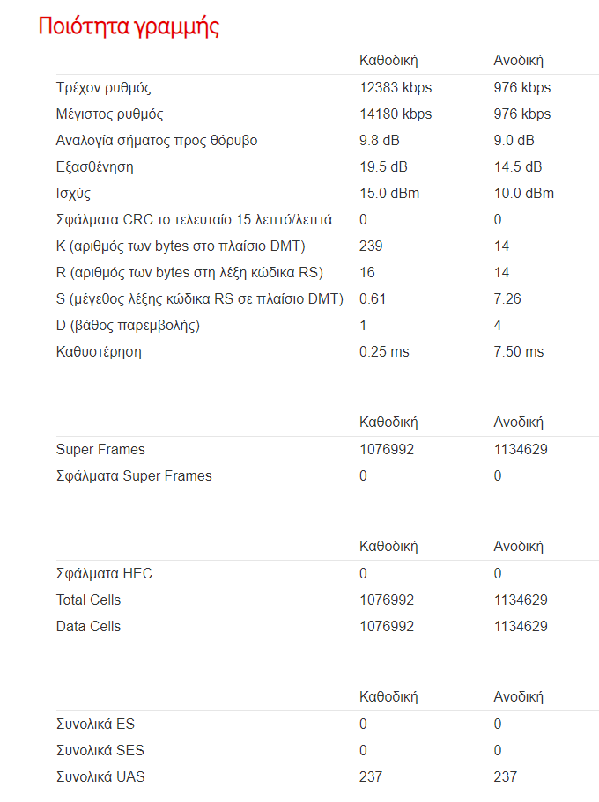Click the Συνολικά UAS row label

click(100, 777)
